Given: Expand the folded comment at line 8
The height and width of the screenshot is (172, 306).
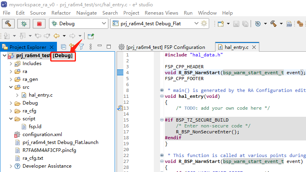Looking at the screenshot, I should 162,90.
